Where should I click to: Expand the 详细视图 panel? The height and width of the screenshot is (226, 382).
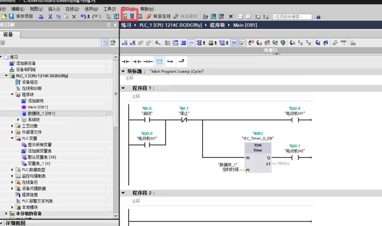[x=1, y=223]
